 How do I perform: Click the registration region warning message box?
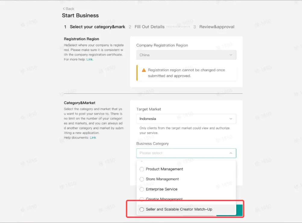(186, 73)
